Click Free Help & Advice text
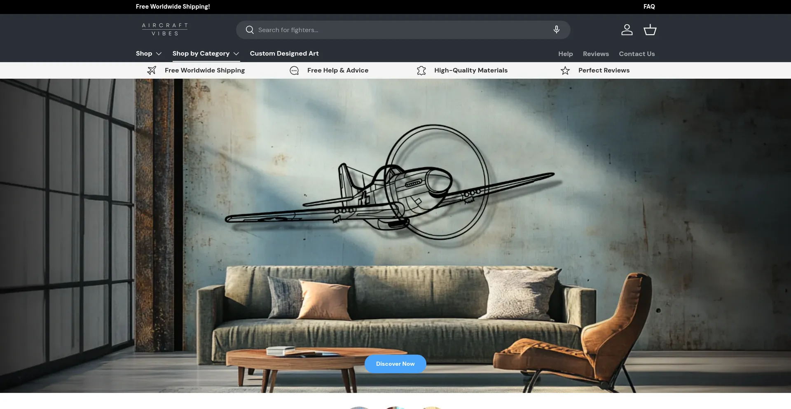Screen dimensions: 791x409 tap(338, 70)
